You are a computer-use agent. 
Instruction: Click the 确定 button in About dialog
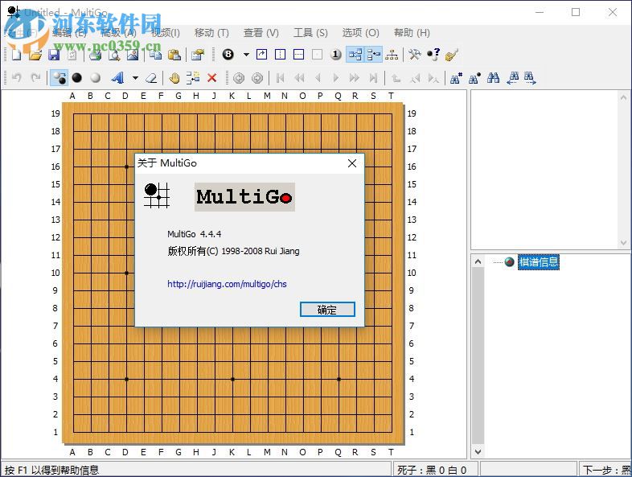pos(327,310)
